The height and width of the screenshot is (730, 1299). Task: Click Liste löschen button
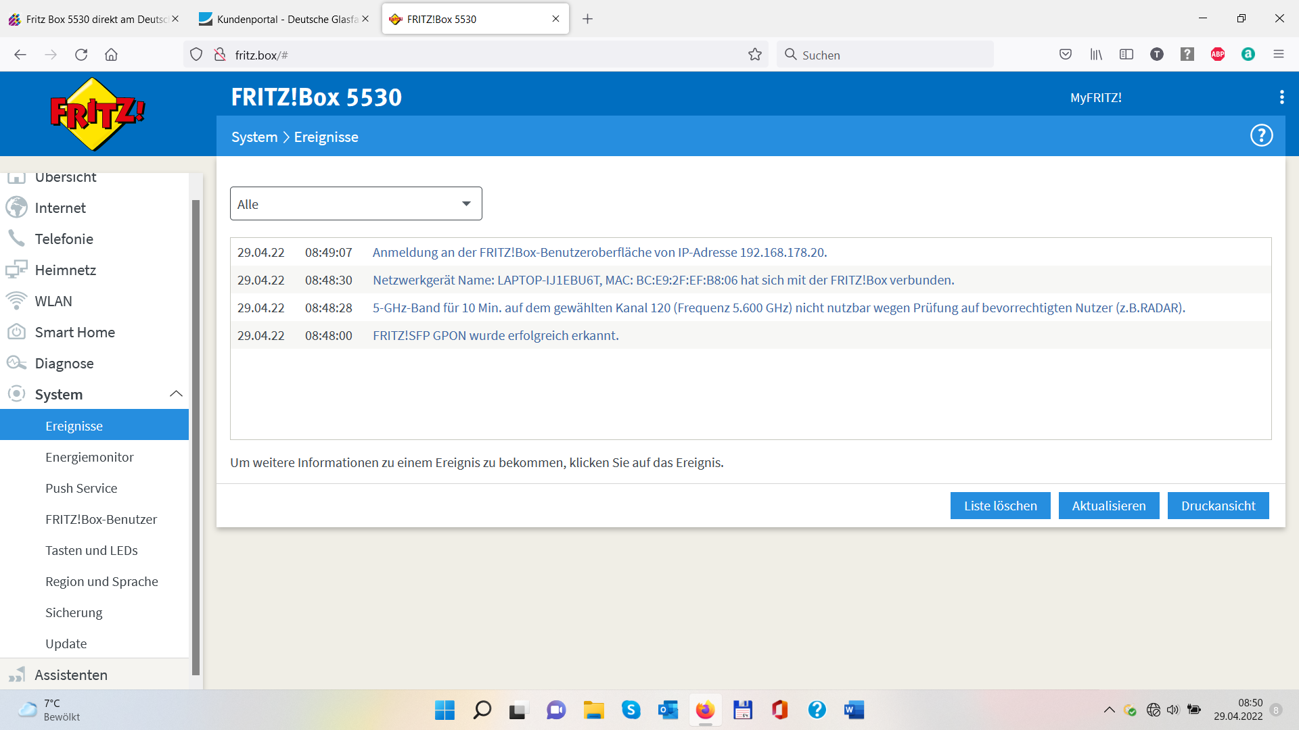pos(1000,506)
